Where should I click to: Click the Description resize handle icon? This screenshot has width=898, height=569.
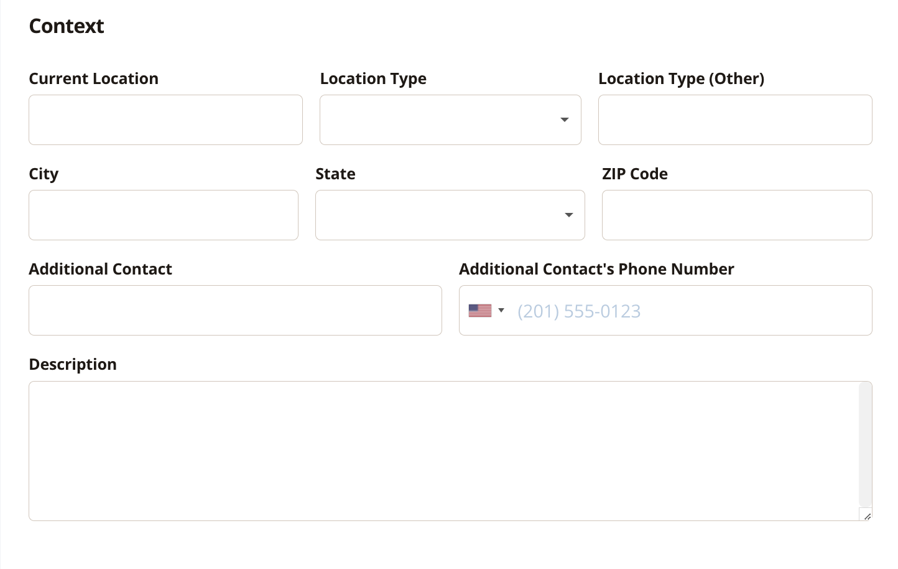[x=867, y=516]
